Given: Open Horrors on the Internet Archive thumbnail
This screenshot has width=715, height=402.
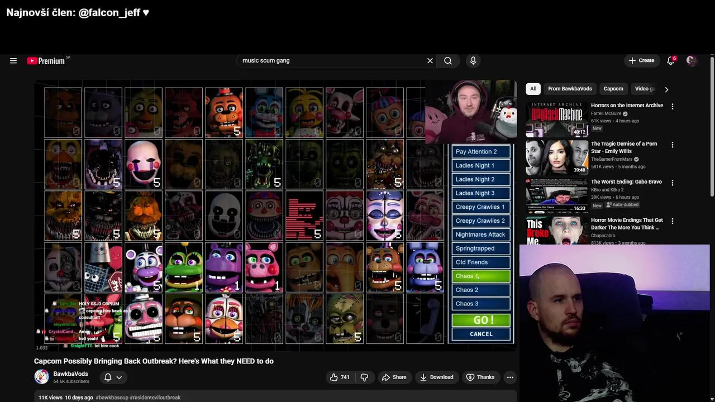Looking at the screenshot, I should (556, 119).
